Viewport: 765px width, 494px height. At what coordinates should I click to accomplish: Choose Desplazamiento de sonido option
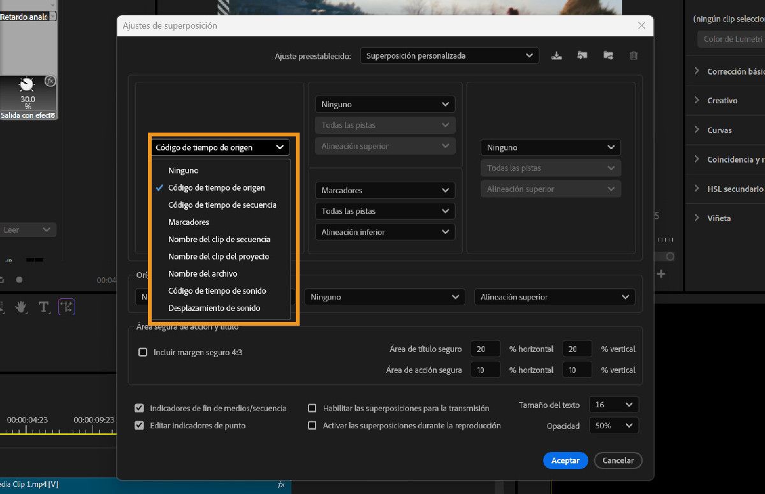[220, 308]
